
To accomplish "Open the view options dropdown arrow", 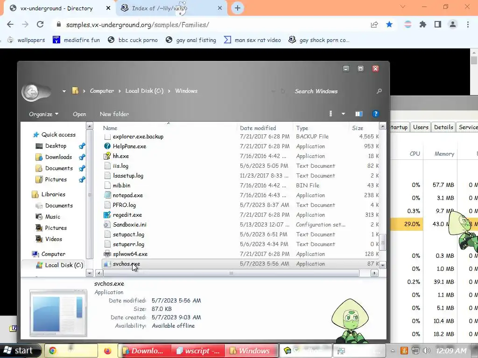I will pyautogui.click(x=343, y=114).
